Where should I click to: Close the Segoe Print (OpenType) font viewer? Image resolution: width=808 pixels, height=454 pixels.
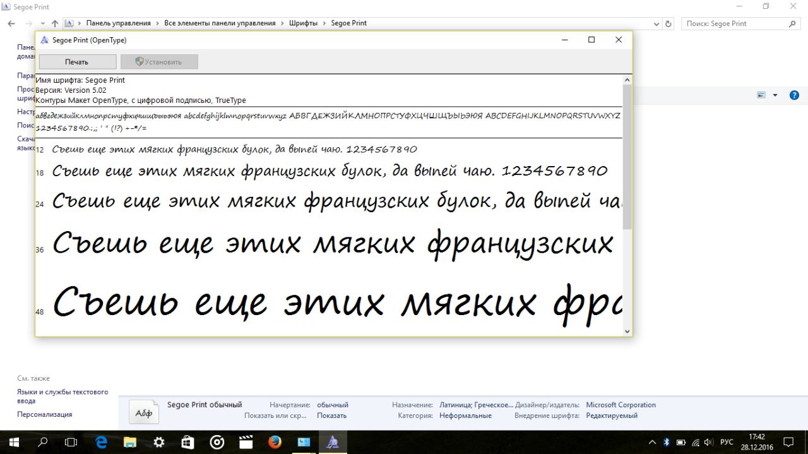click(619, 40)
